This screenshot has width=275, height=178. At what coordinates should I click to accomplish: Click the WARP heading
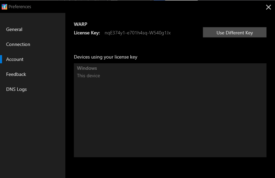(x=80, y=24)
